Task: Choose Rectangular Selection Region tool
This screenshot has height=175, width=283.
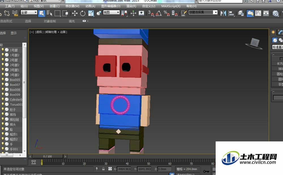Action: [57, 13]
